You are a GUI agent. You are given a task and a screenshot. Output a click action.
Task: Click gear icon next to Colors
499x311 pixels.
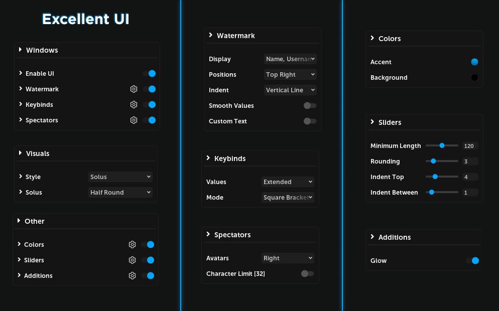(132, 245)
